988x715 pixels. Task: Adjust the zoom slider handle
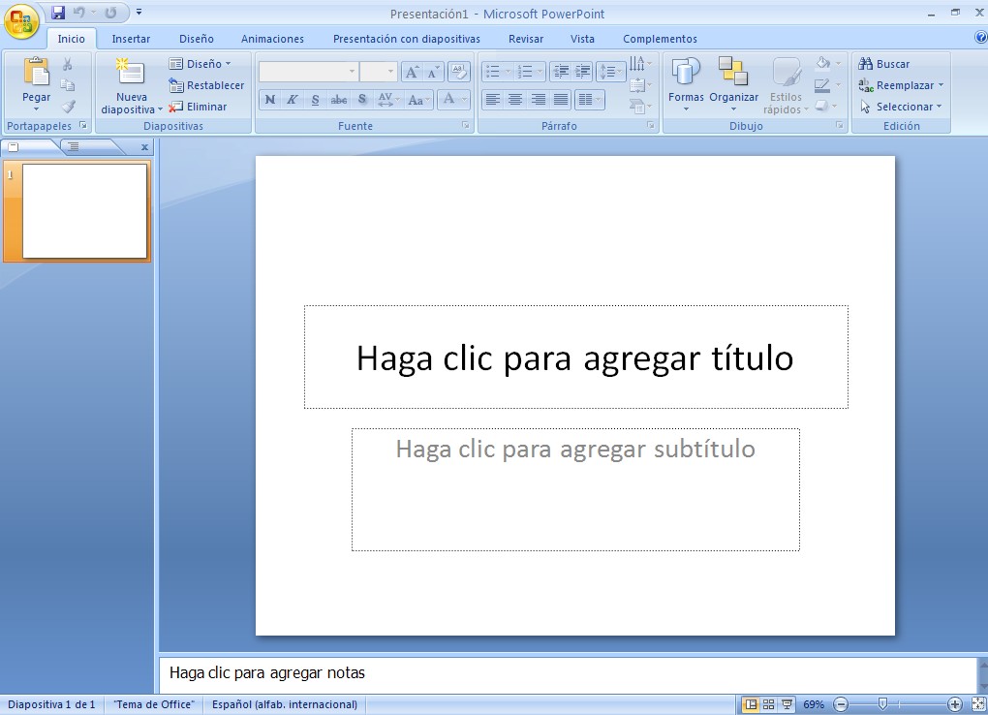coord(882,703)
